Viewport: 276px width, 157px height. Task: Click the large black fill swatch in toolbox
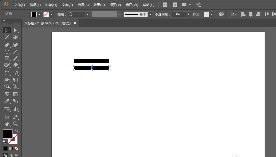click(x=7, y=134)
